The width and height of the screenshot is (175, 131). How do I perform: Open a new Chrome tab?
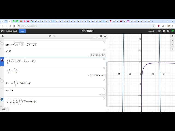coord(153,21)
